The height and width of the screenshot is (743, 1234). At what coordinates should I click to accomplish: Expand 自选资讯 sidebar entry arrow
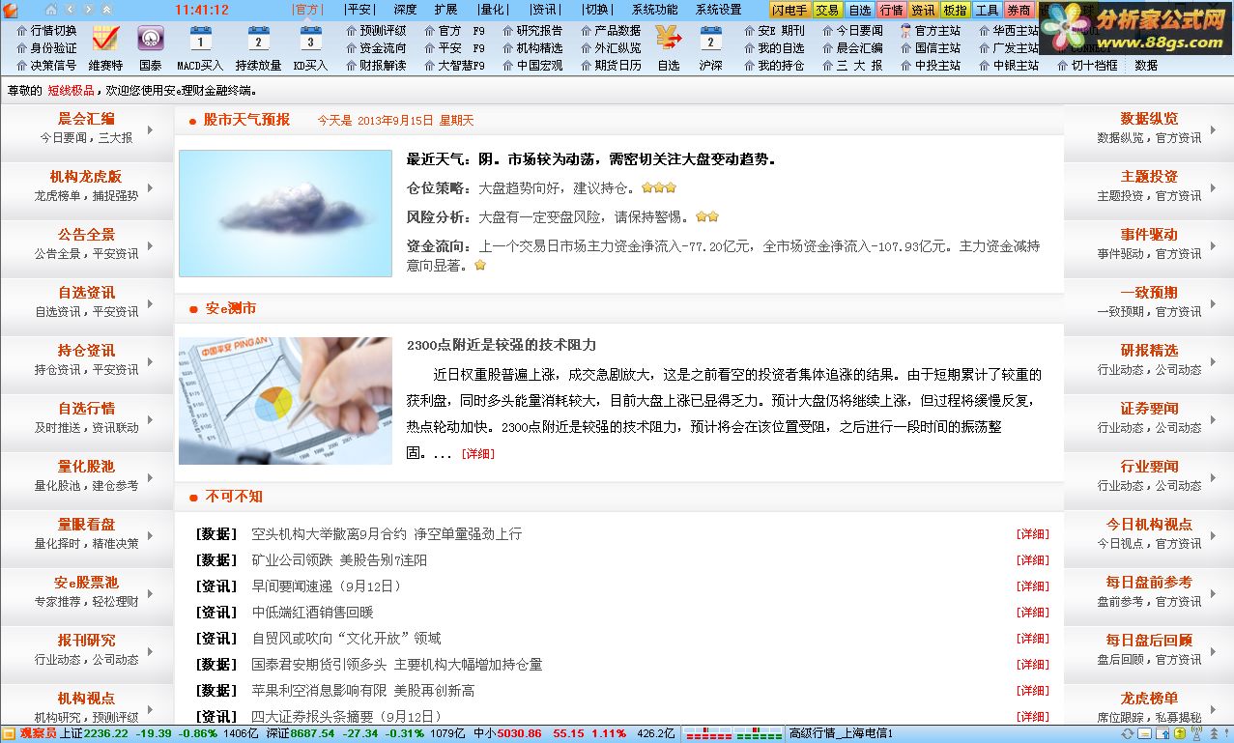click(150, 303)
